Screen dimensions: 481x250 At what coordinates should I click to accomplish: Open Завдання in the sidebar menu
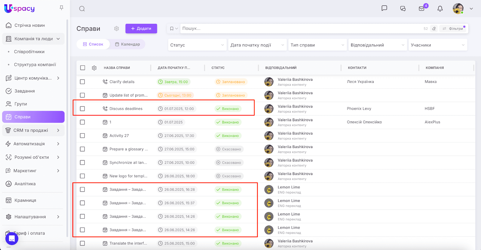(x=25, y=91)
